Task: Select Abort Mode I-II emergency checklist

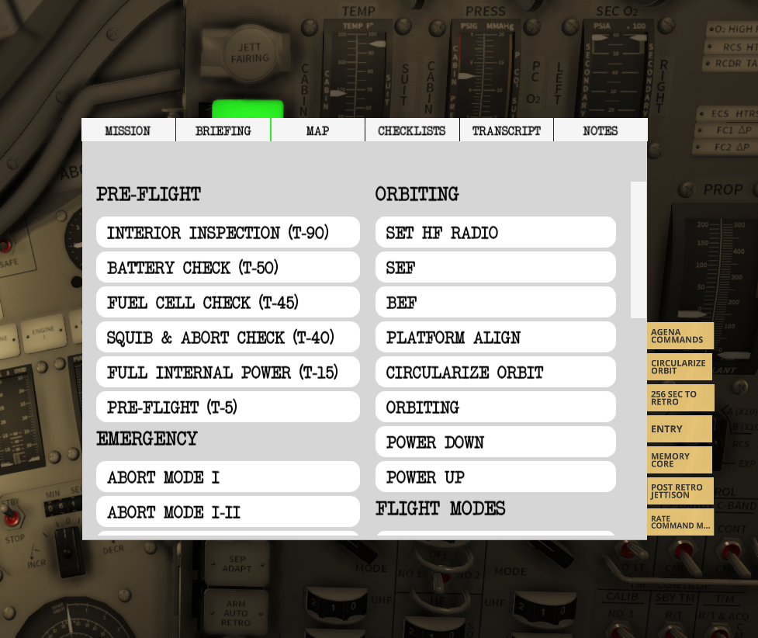Action: 227,511
